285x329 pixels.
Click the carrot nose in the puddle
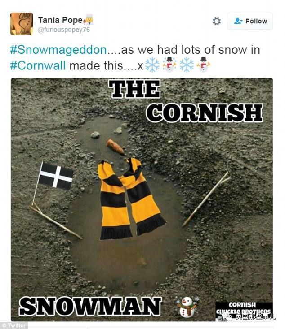pos(115,147)
